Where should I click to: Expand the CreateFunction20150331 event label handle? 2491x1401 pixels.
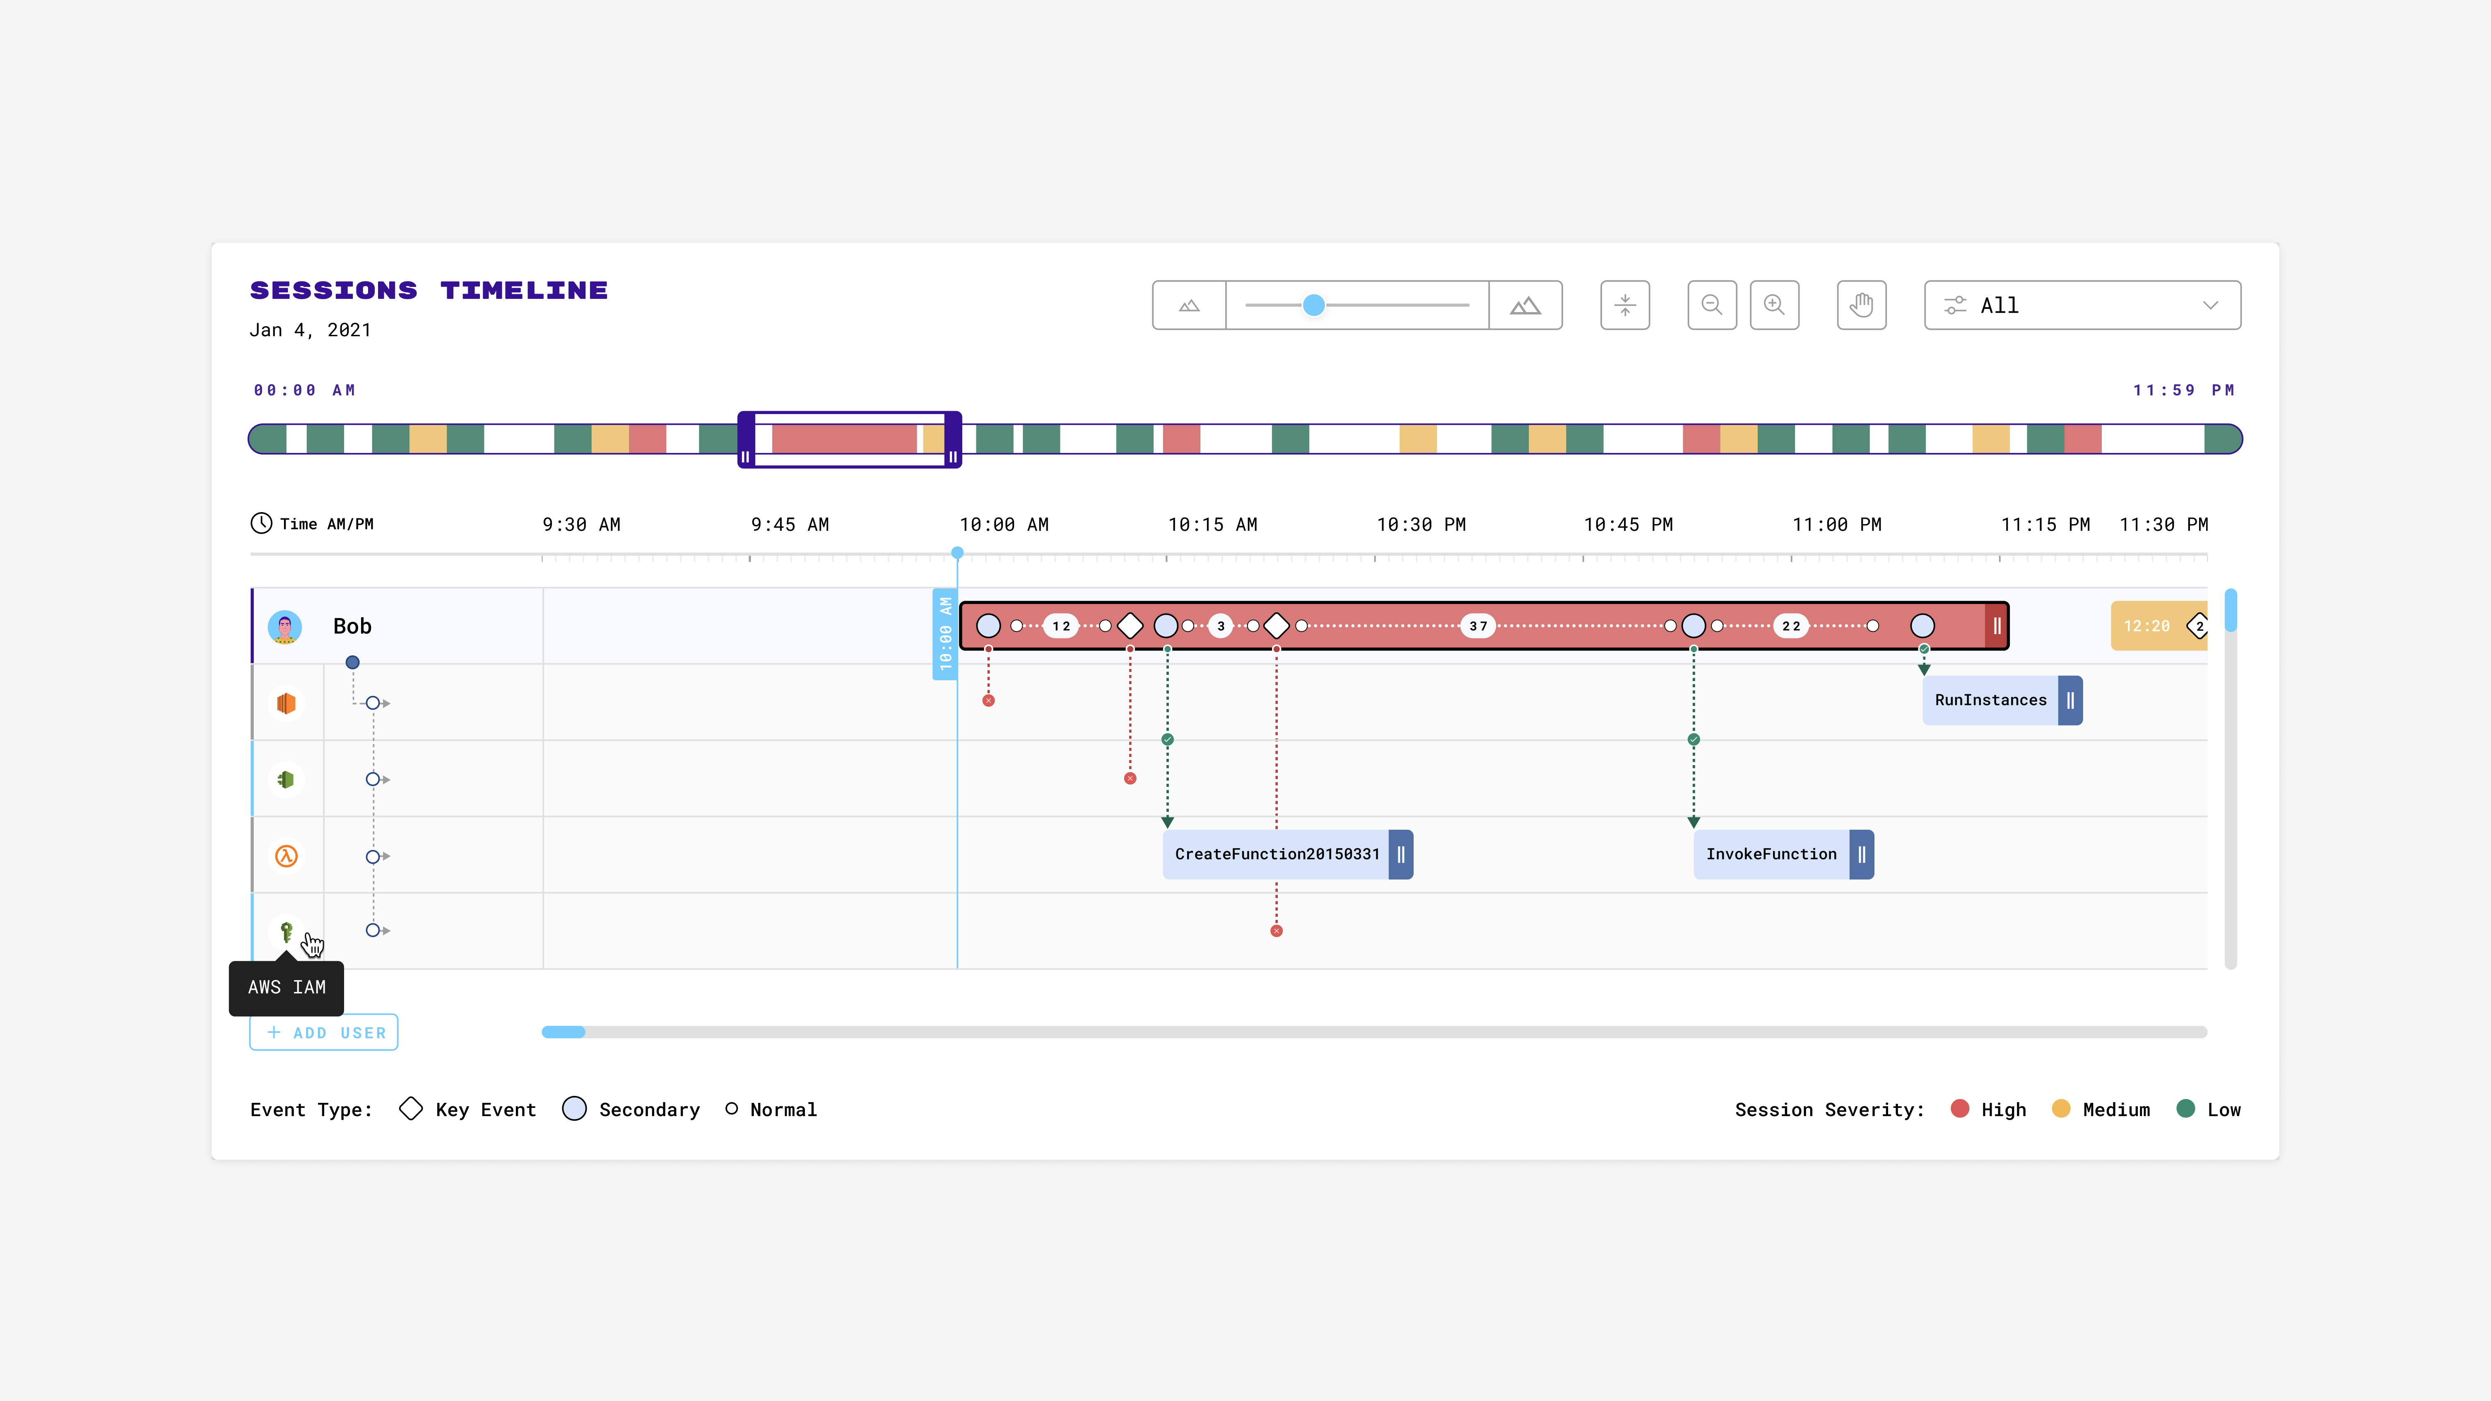[1401, 854]
